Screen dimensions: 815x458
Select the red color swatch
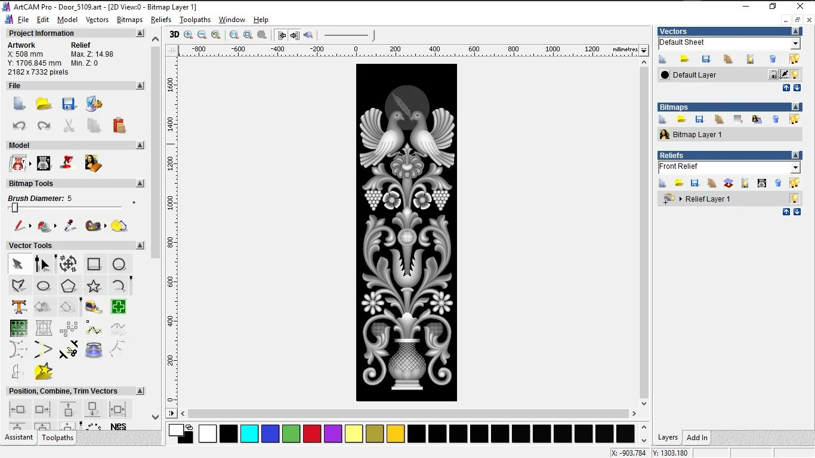312,434
